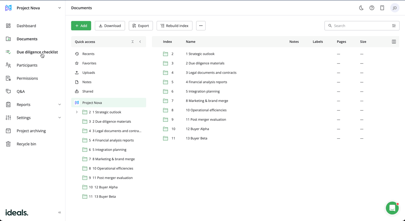Expand the 1 Strategic outlook tree folder
405x221 pixels.
coord(77,112)
